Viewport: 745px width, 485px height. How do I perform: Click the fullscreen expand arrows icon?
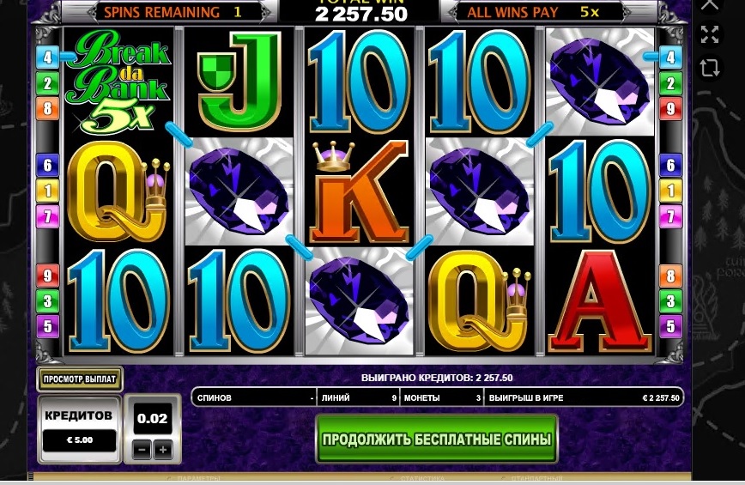(709, 34)
